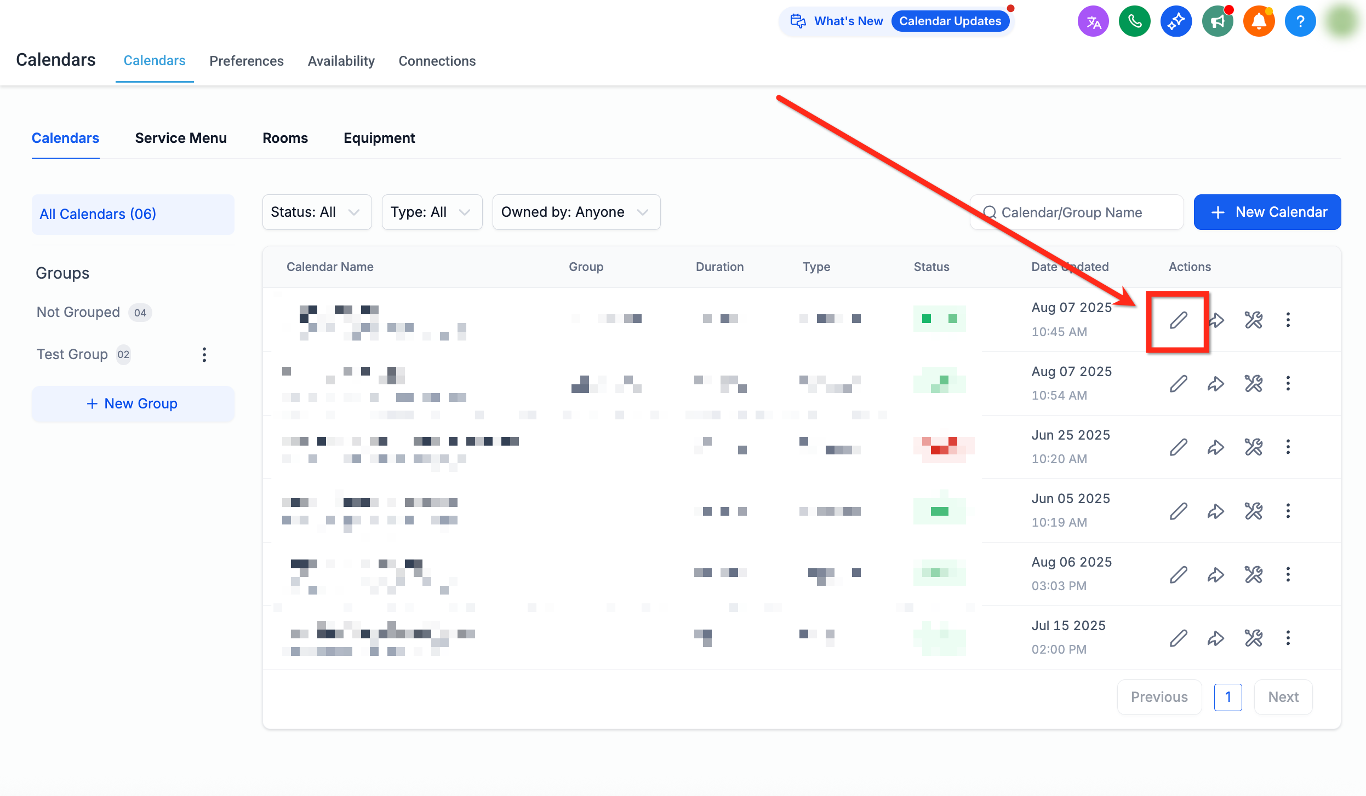Open more options for Aug 07 10:54 AM calendar
The height and width of the screenshot is (796, 1366).
[x=1288, y=384]
